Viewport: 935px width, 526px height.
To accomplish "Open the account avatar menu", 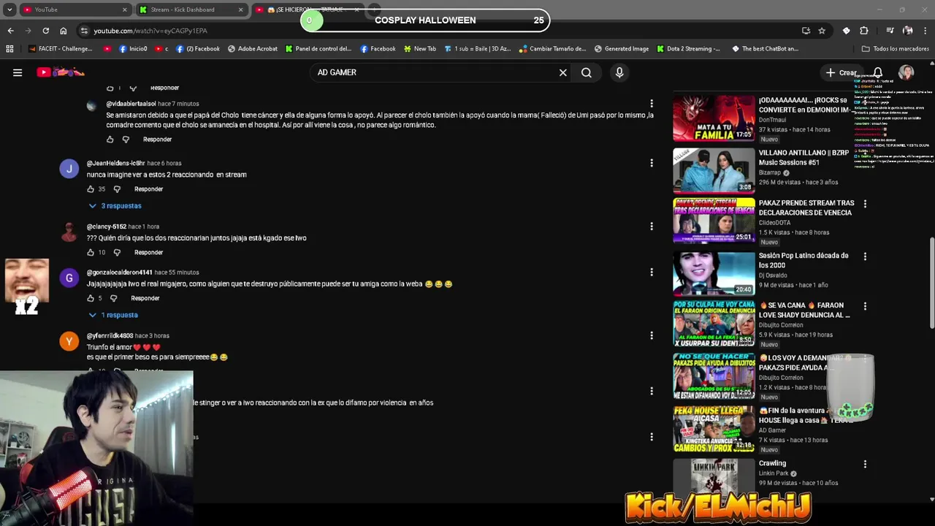I will 907,72.
